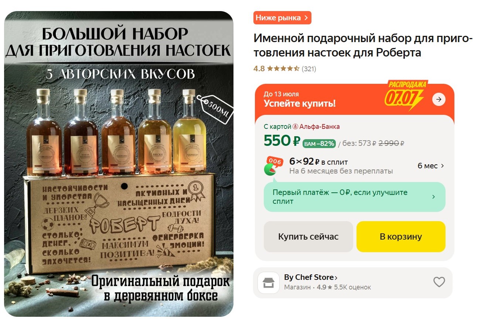Screen dimensions: 481x319
Task: Add product to favorites with heart icon
Action: pos(439,282)
